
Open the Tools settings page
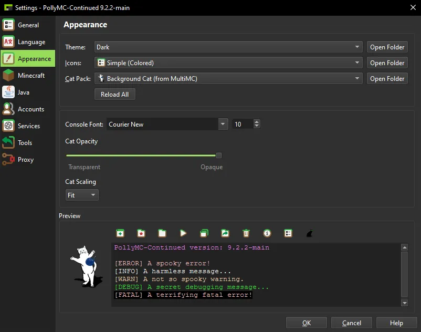[28, 143]
